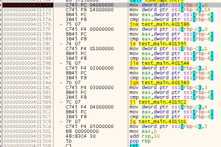Select address 0000000000401577
Viewport: 221px width, 147px height.
click(x=27, y=15)
